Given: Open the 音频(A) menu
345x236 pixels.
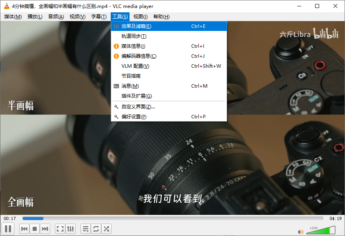Looking at the screenshot, I should click(56, 17).
